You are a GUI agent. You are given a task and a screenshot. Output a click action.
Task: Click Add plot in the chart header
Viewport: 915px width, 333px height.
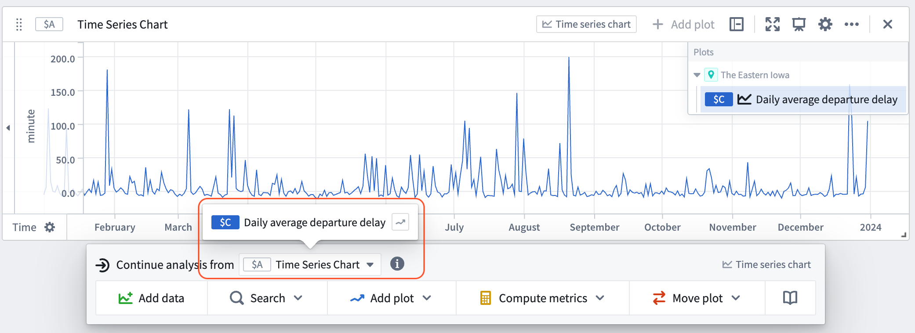point(684,24)
